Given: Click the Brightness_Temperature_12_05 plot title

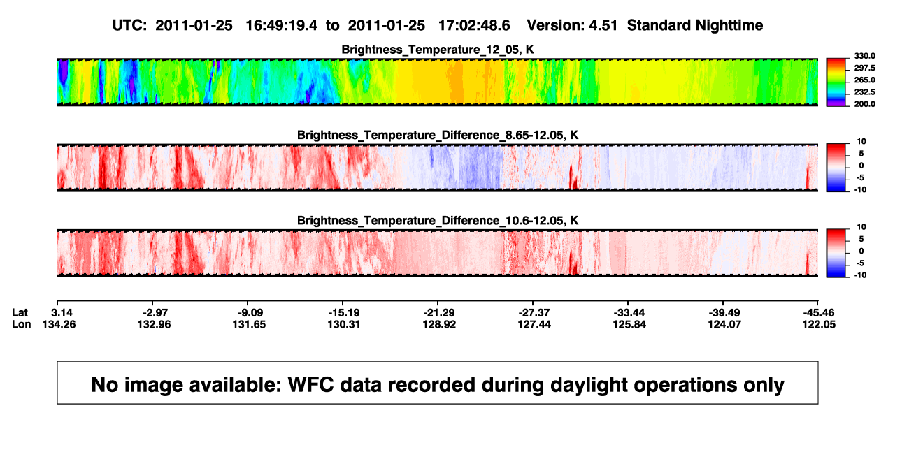Looking at the screenshot, I should tap(438, 50).
